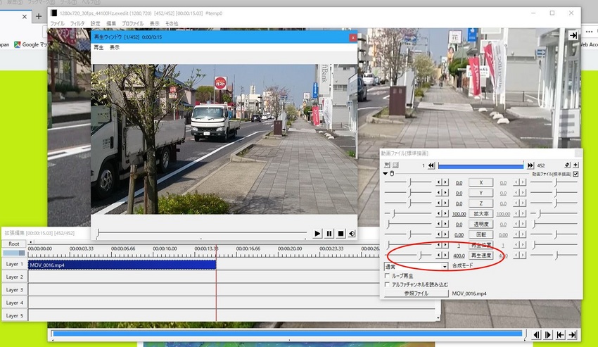Open 表示 menu in the playback window
598x347 pixels.
point(115,47)
